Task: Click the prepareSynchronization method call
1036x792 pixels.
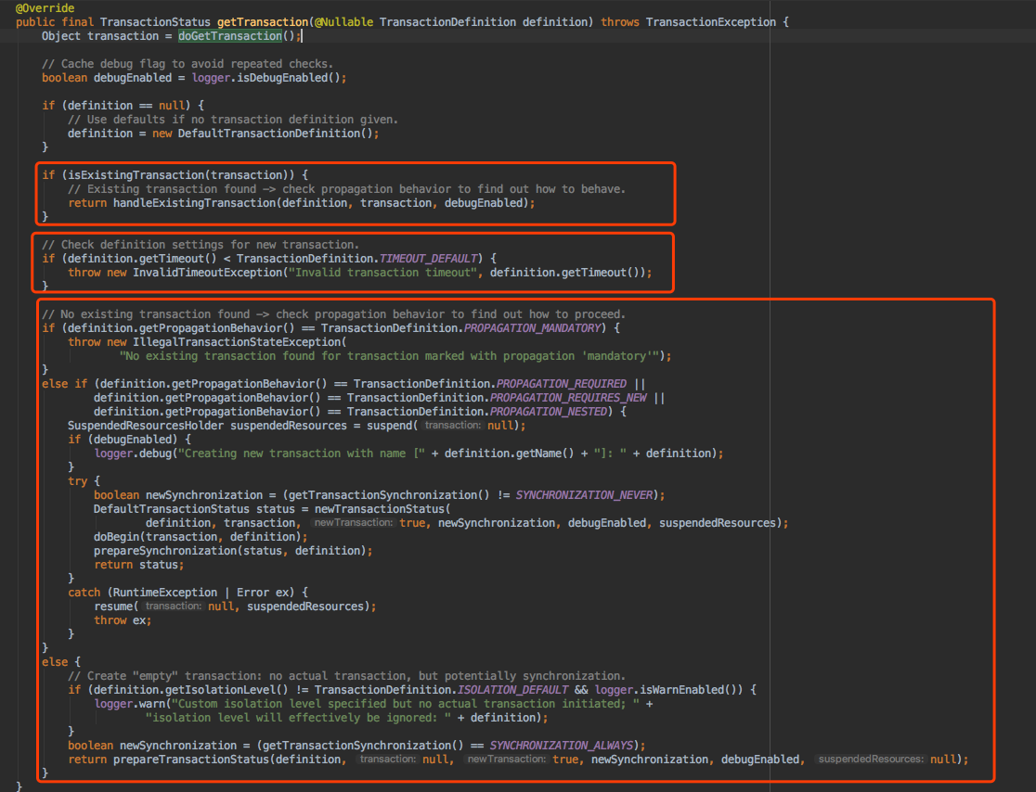Action: pyautogui.click(x=165, y=551)
